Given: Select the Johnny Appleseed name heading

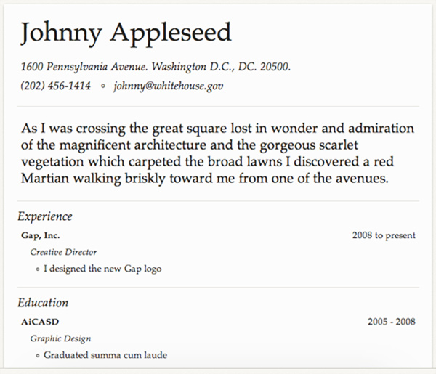Looking at the screenshot, I should click(x=126, y=33).
